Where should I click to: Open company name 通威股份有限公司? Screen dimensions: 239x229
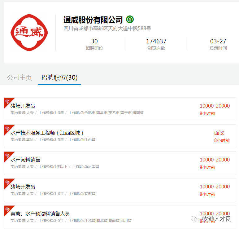coord(93,20)
